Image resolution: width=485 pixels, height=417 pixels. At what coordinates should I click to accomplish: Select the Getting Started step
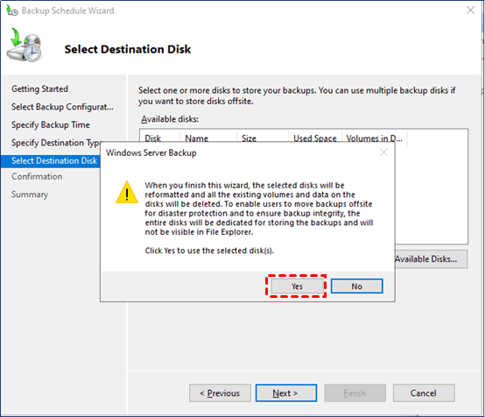coord(39,88)
